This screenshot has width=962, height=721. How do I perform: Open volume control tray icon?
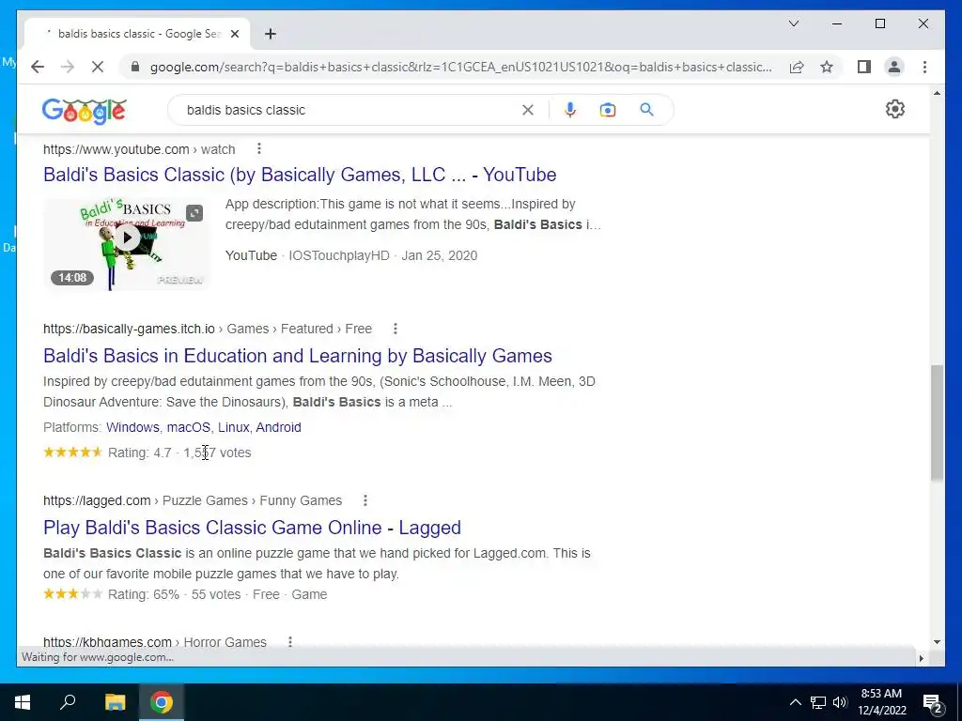pyautogui.click(x=840, y=702)
